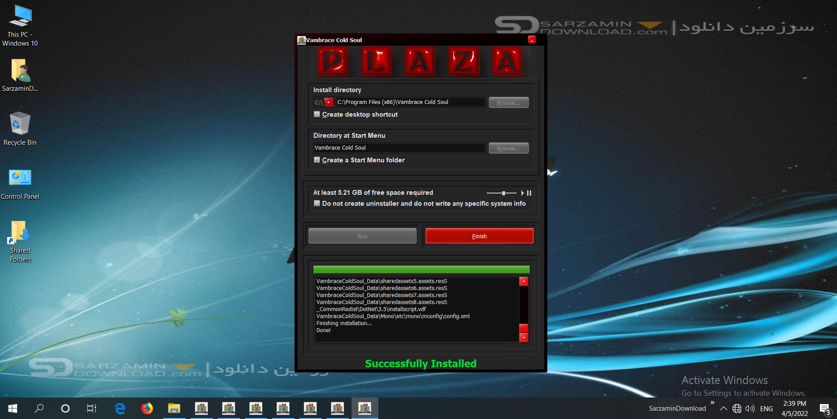
Task: Check Do not create uninstaller option
Action: pyautogui.click(x=317, y=203)
